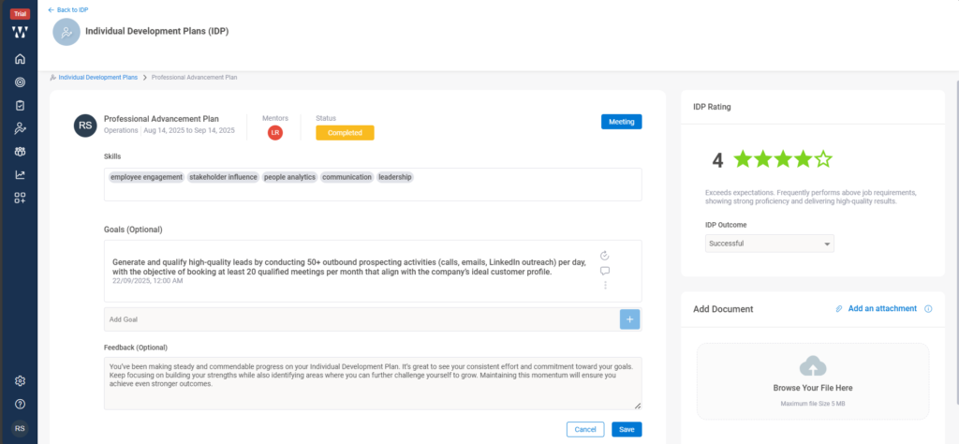Screen dimensions: 959x444
Task: Set rating to the second star
Action: [x=763, y=159]
